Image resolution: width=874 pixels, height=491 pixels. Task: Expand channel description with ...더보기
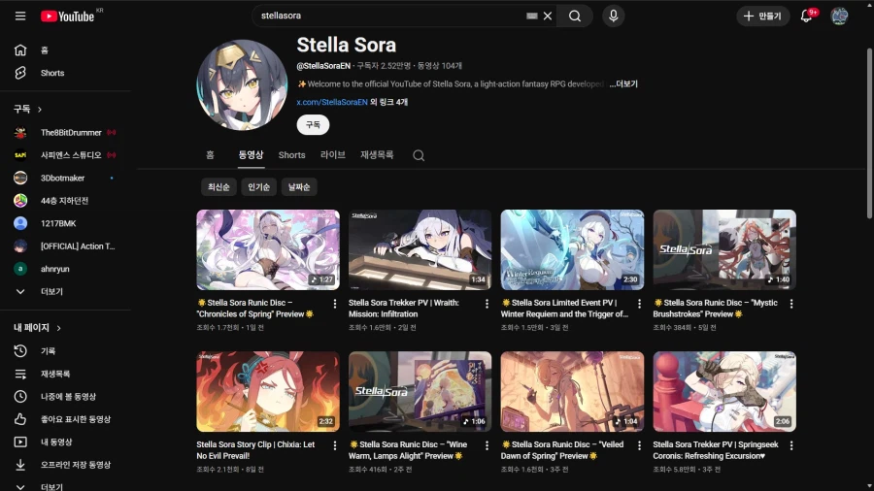[x=623, y=84]
